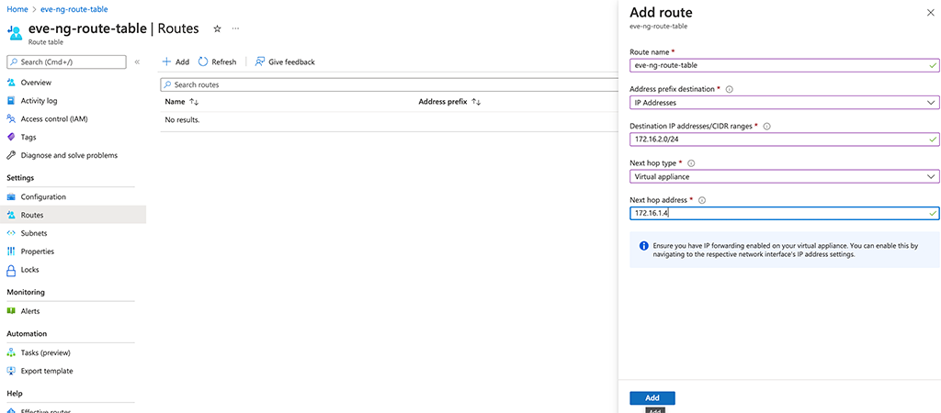Screen dimensions: 941x413
Task: Click the Next hop address input field
Action: [785, 213]
